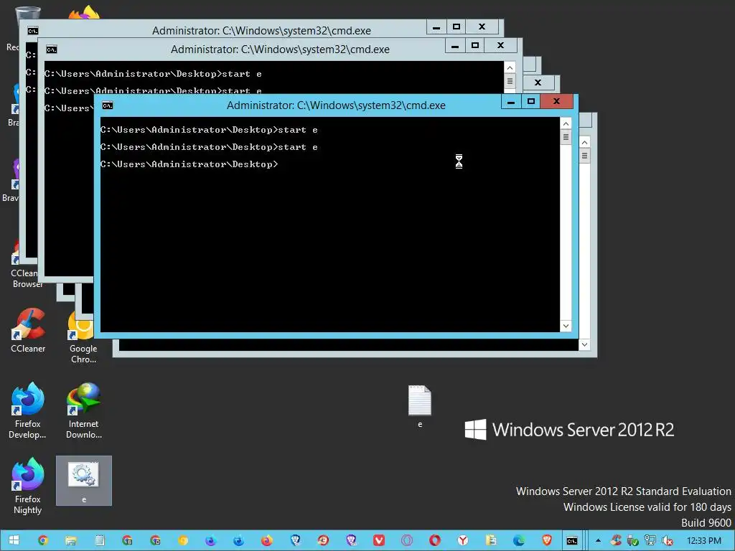Select Firefox Nightly desktop shortcut
The image size is (735, 551).
coord(28,486)
